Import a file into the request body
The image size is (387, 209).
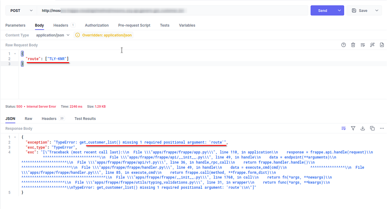pyautogui.click(x=382, y=45)
